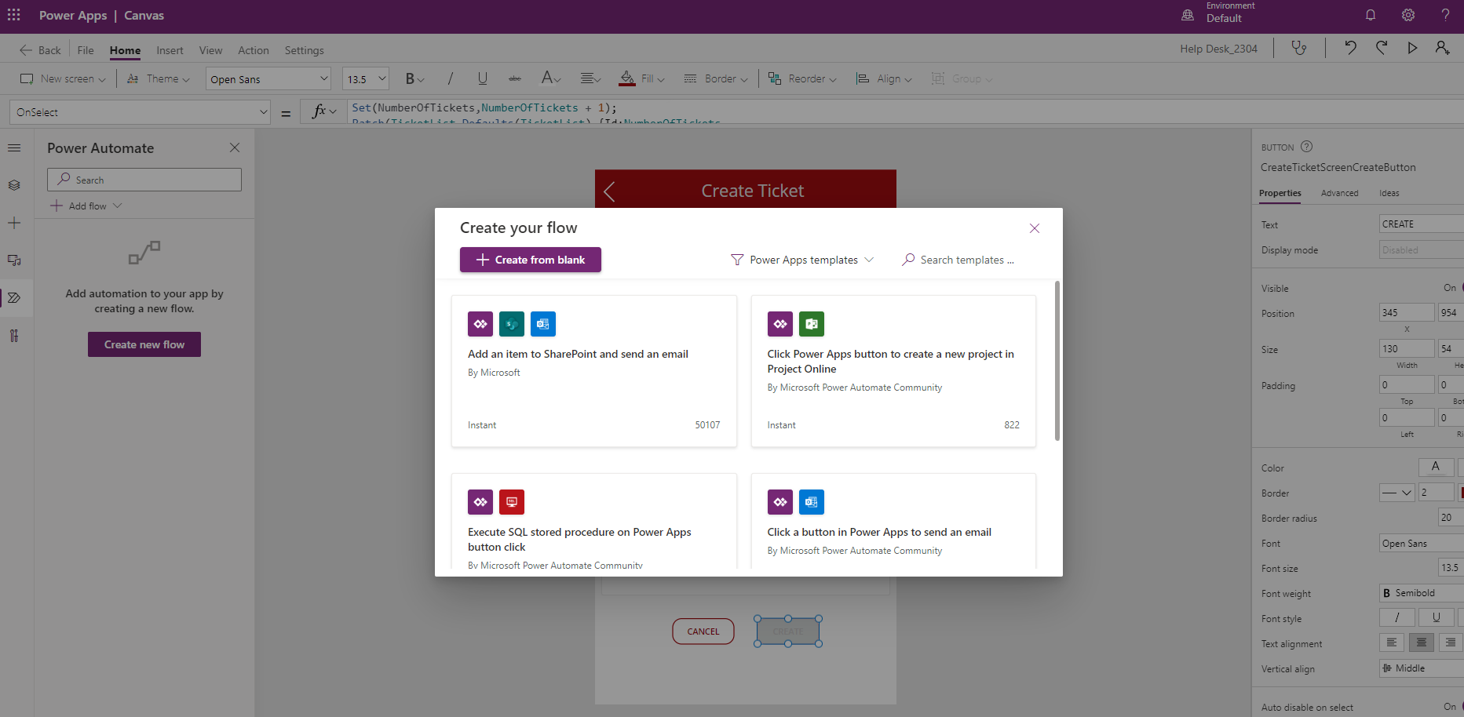Viewport: 1464px width, 717px height.
Task: Apply italic formatting from toolbar
Action: [450, 78]
